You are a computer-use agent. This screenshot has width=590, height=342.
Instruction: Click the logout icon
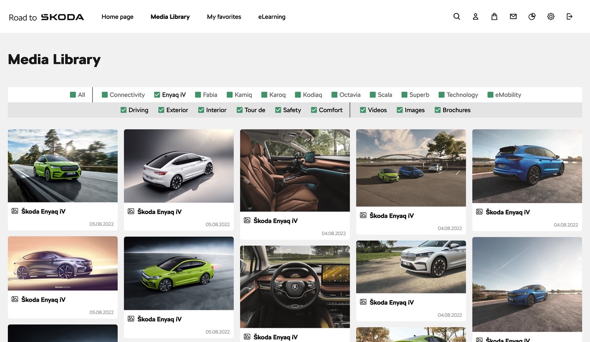pyautogui.click(x=569, y=17)
